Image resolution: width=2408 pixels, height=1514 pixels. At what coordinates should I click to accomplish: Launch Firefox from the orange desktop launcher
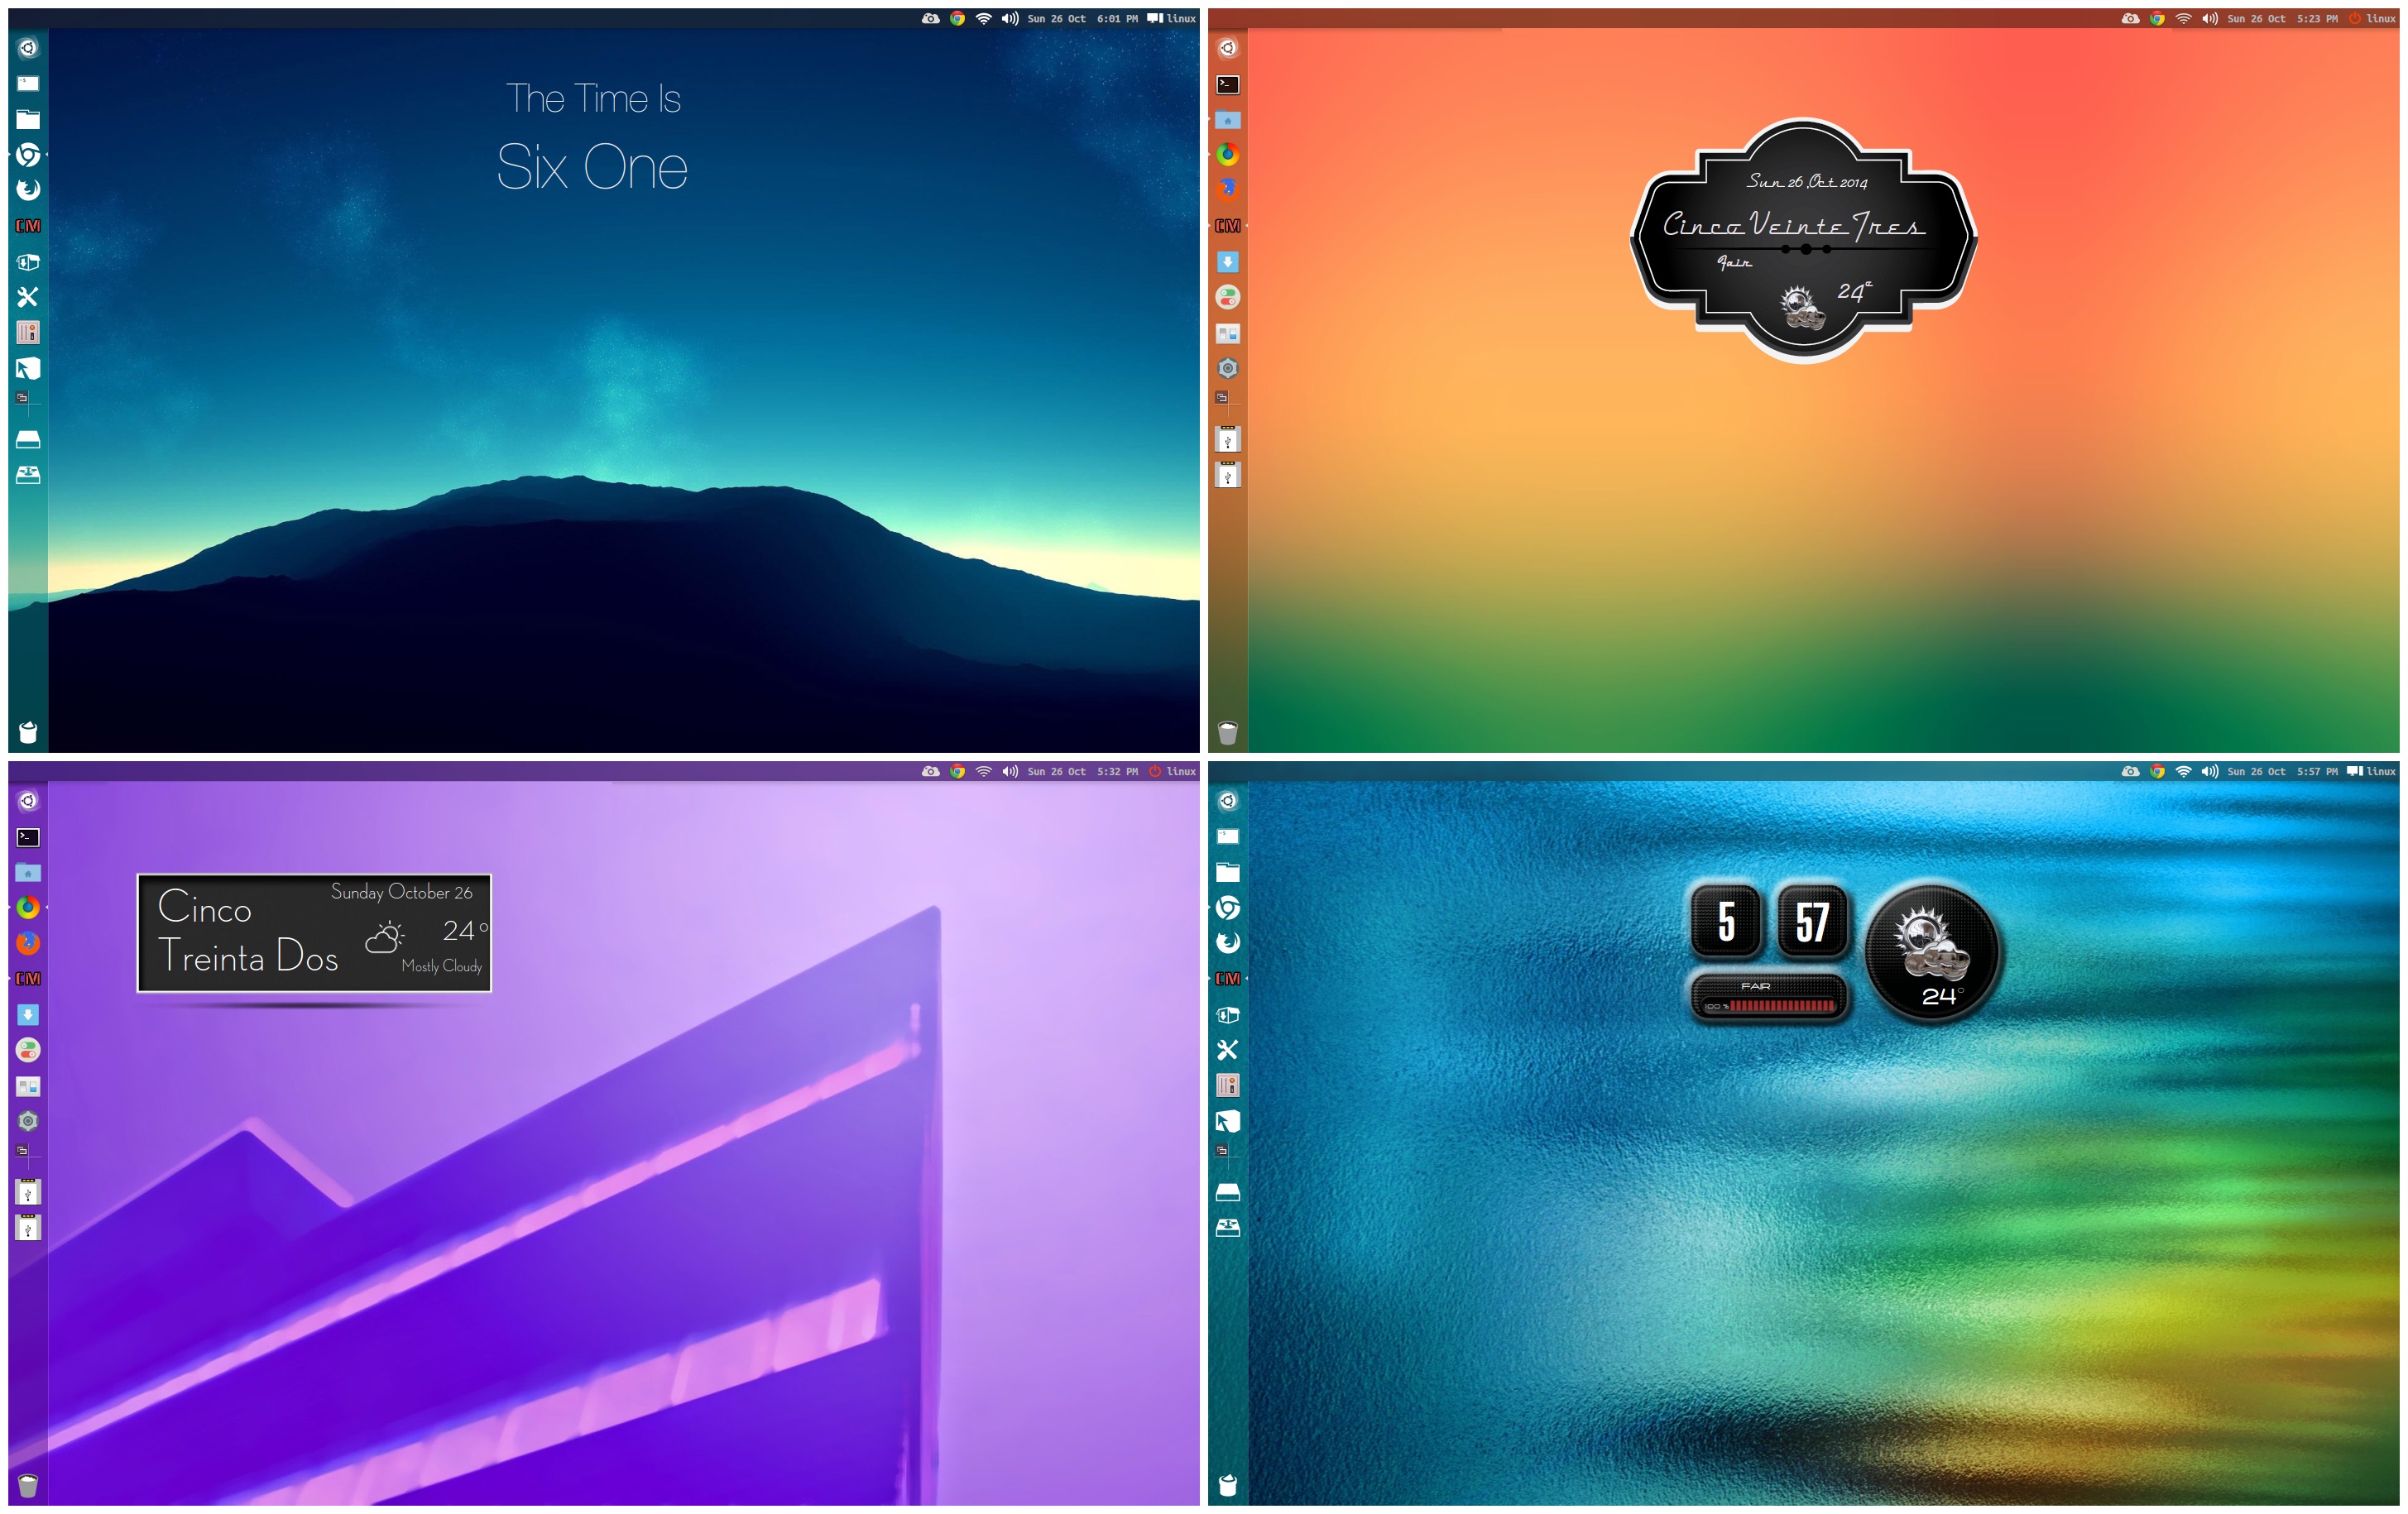point(1228,189)
